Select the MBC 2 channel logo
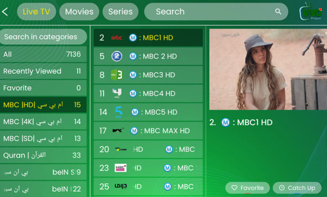Viewport: 327px width, 197px height. (117, 56)
